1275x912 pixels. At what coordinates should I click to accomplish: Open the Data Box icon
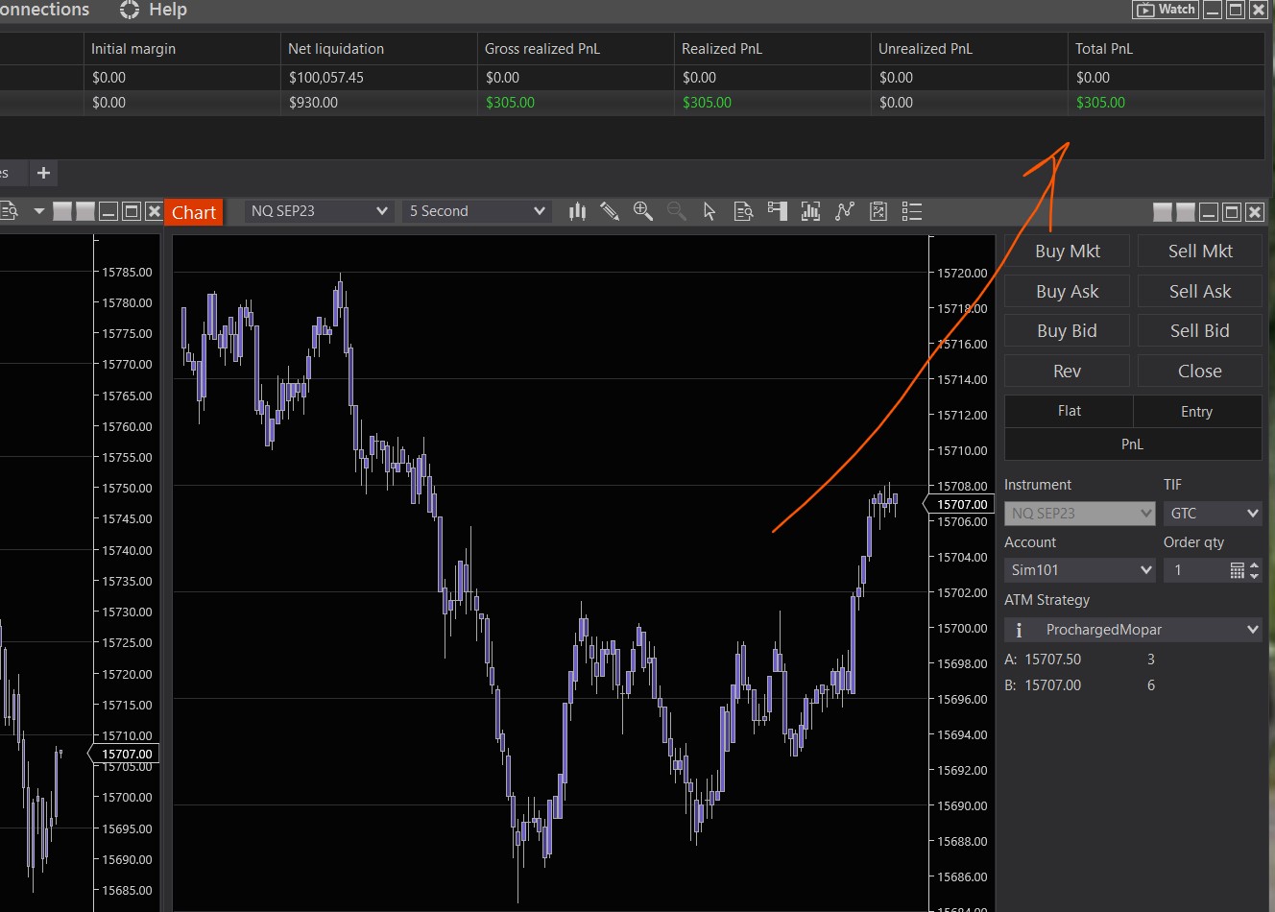(743, 211)
